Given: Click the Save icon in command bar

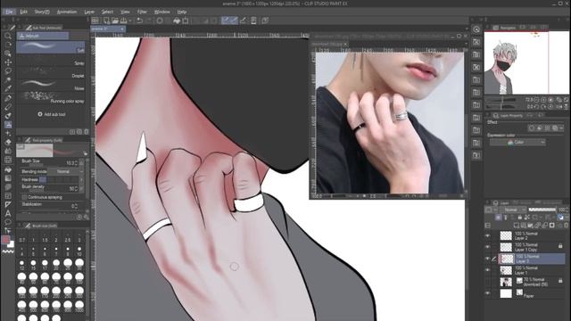Looking at the screenshot, I should [x=123, y=21].
